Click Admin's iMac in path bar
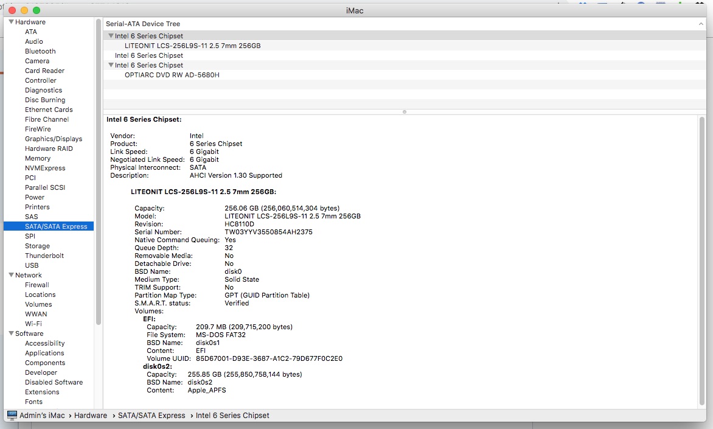 point(42,416)
